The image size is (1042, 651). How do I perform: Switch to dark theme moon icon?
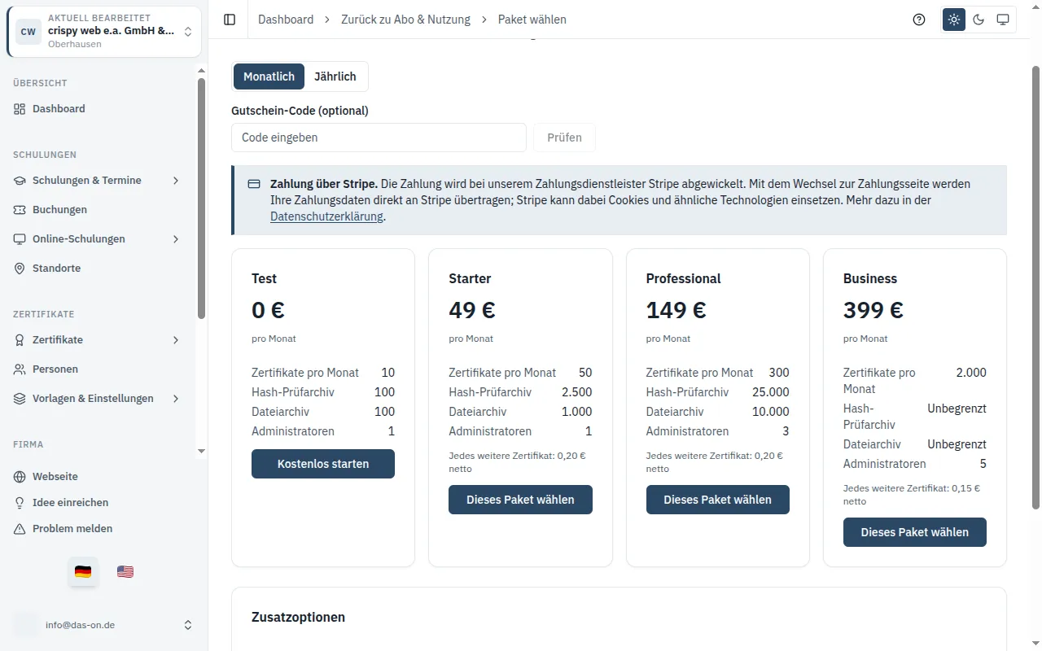click(979, 20)
